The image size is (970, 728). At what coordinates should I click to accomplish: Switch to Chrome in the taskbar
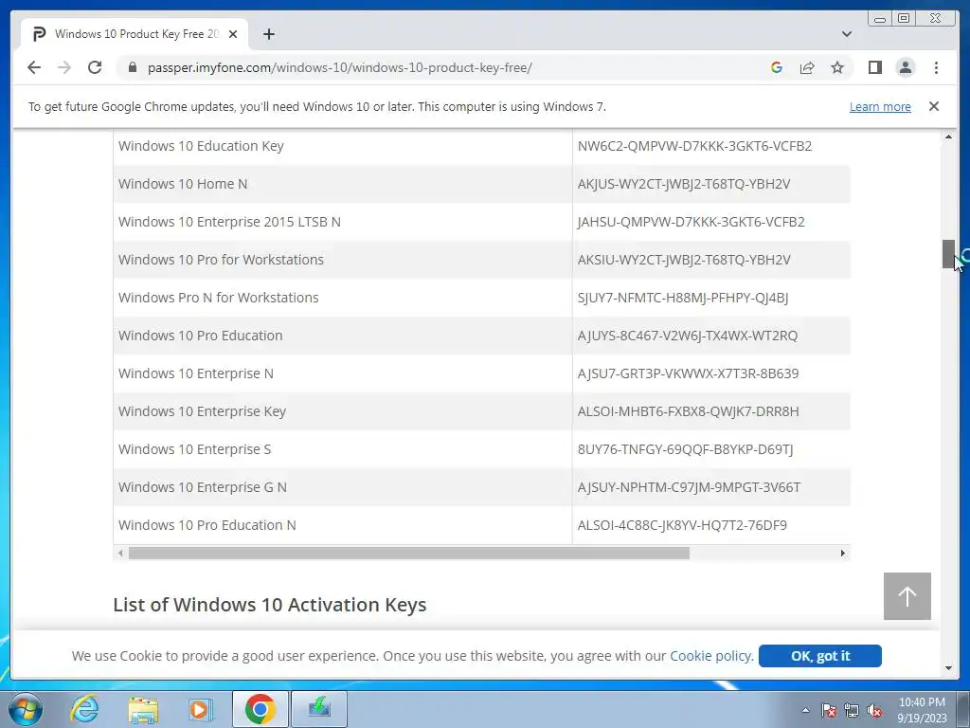point(260,709)
